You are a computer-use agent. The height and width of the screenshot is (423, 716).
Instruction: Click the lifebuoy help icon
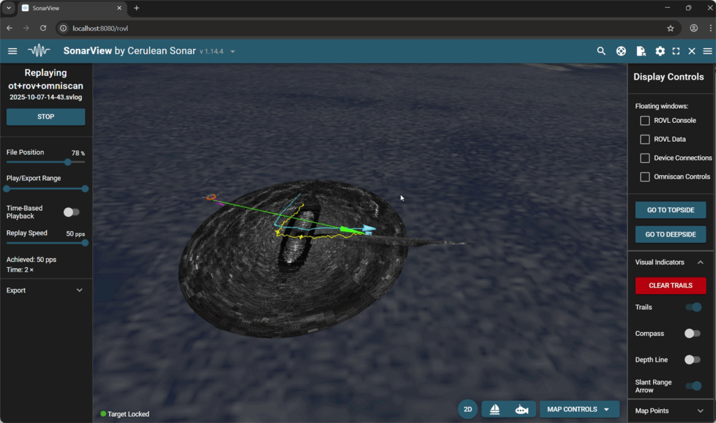620,51
